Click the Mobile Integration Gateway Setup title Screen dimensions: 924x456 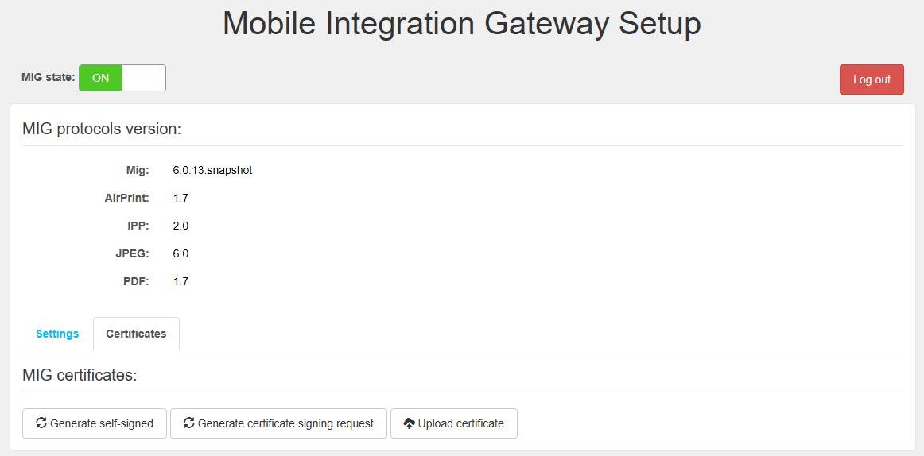[x=461, y=24]
